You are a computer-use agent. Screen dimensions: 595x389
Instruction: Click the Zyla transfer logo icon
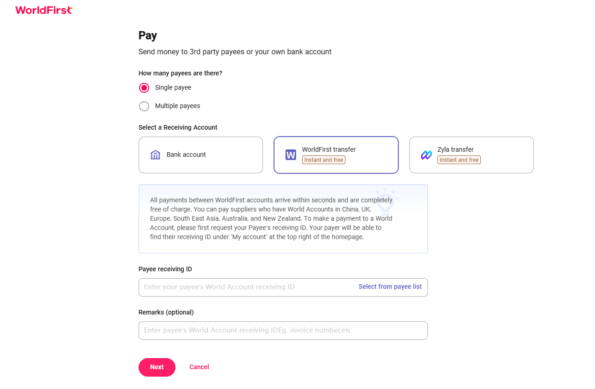coord(426,155)
